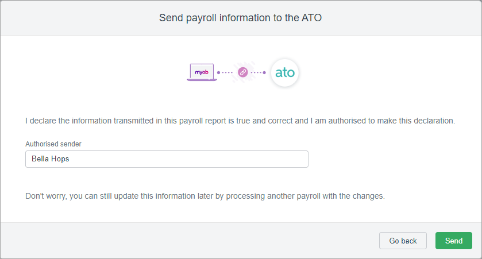Focus the Authorised sender text field

[x=167, y=159]
